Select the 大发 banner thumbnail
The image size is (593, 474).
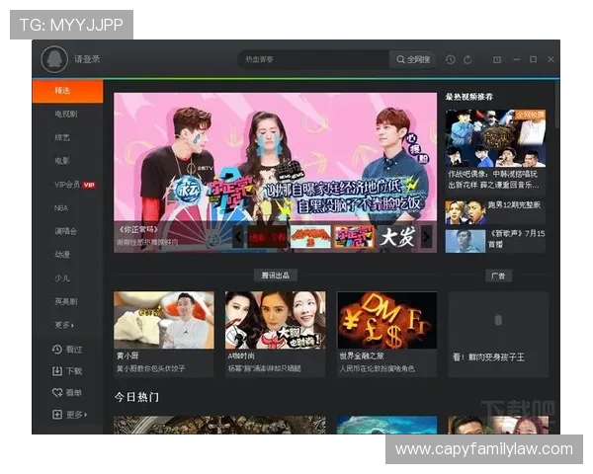coord(397,237)
